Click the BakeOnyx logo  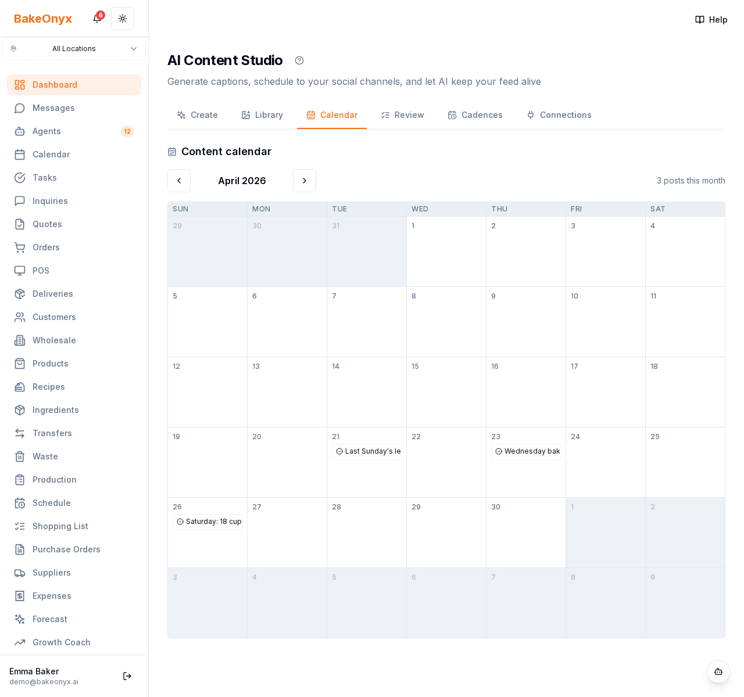click(x=43, y=19)
